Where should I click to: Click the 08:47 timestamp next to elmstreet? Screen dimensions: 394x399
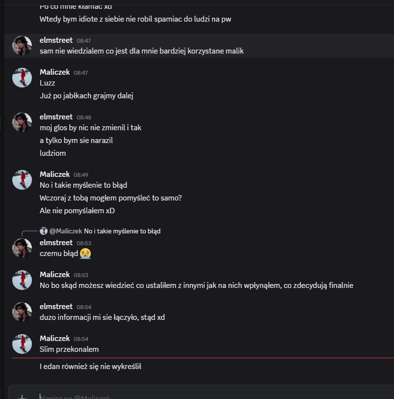pos(83,41)
